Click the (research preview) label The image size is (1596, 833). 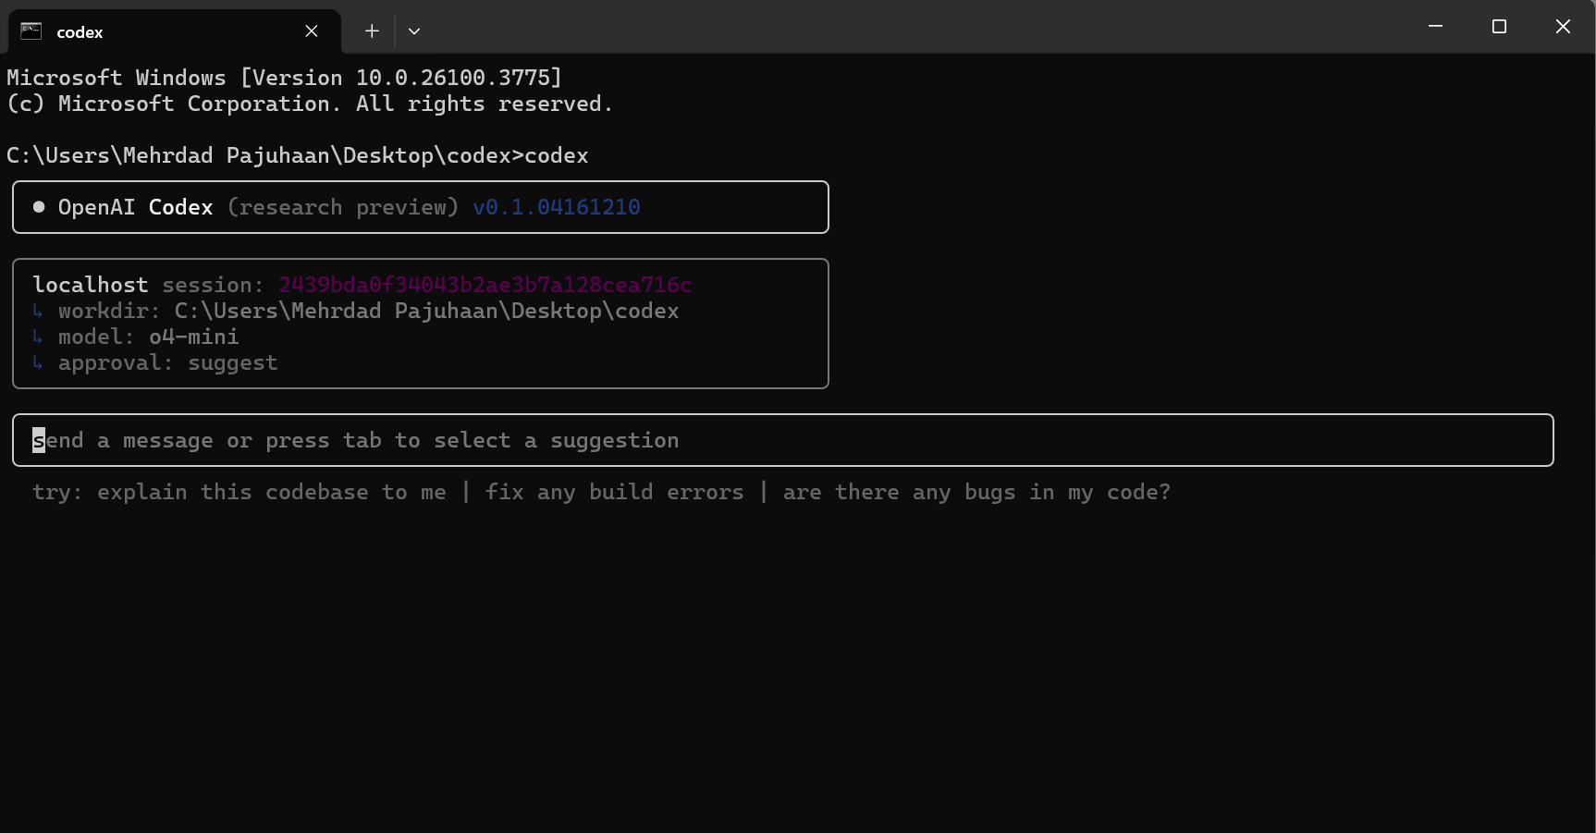(x=343, y=207)
